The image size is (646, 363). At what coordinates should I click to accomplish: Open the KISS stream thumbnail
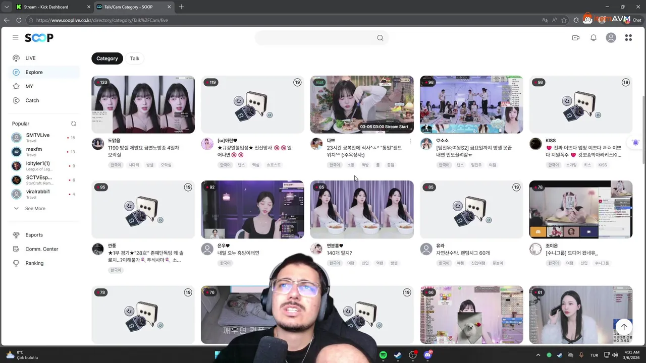[x=581, y=104]
